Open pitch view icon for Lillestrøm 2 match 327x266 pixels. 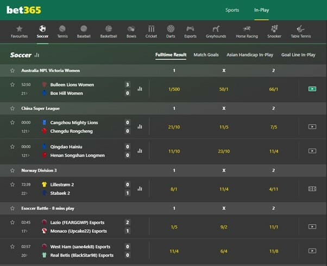(x=312, y=189)
